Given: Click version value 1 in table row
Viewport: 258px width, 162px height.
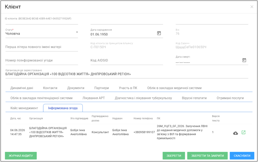Looking at the screenshot, I should click(213, 132).
